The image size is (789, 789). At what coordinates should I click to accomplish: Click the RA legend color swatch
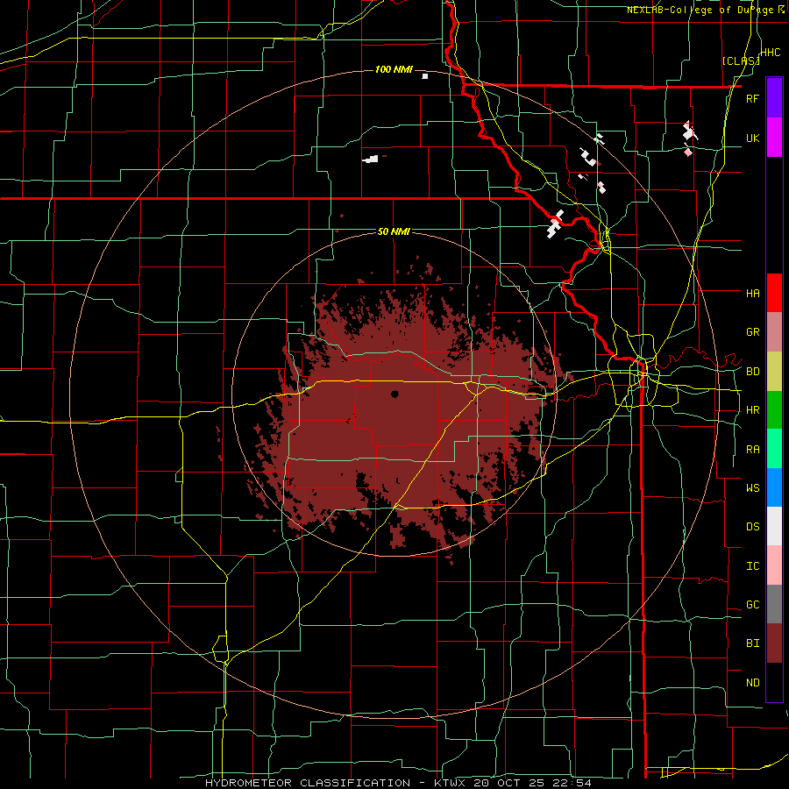click(774, 449)
